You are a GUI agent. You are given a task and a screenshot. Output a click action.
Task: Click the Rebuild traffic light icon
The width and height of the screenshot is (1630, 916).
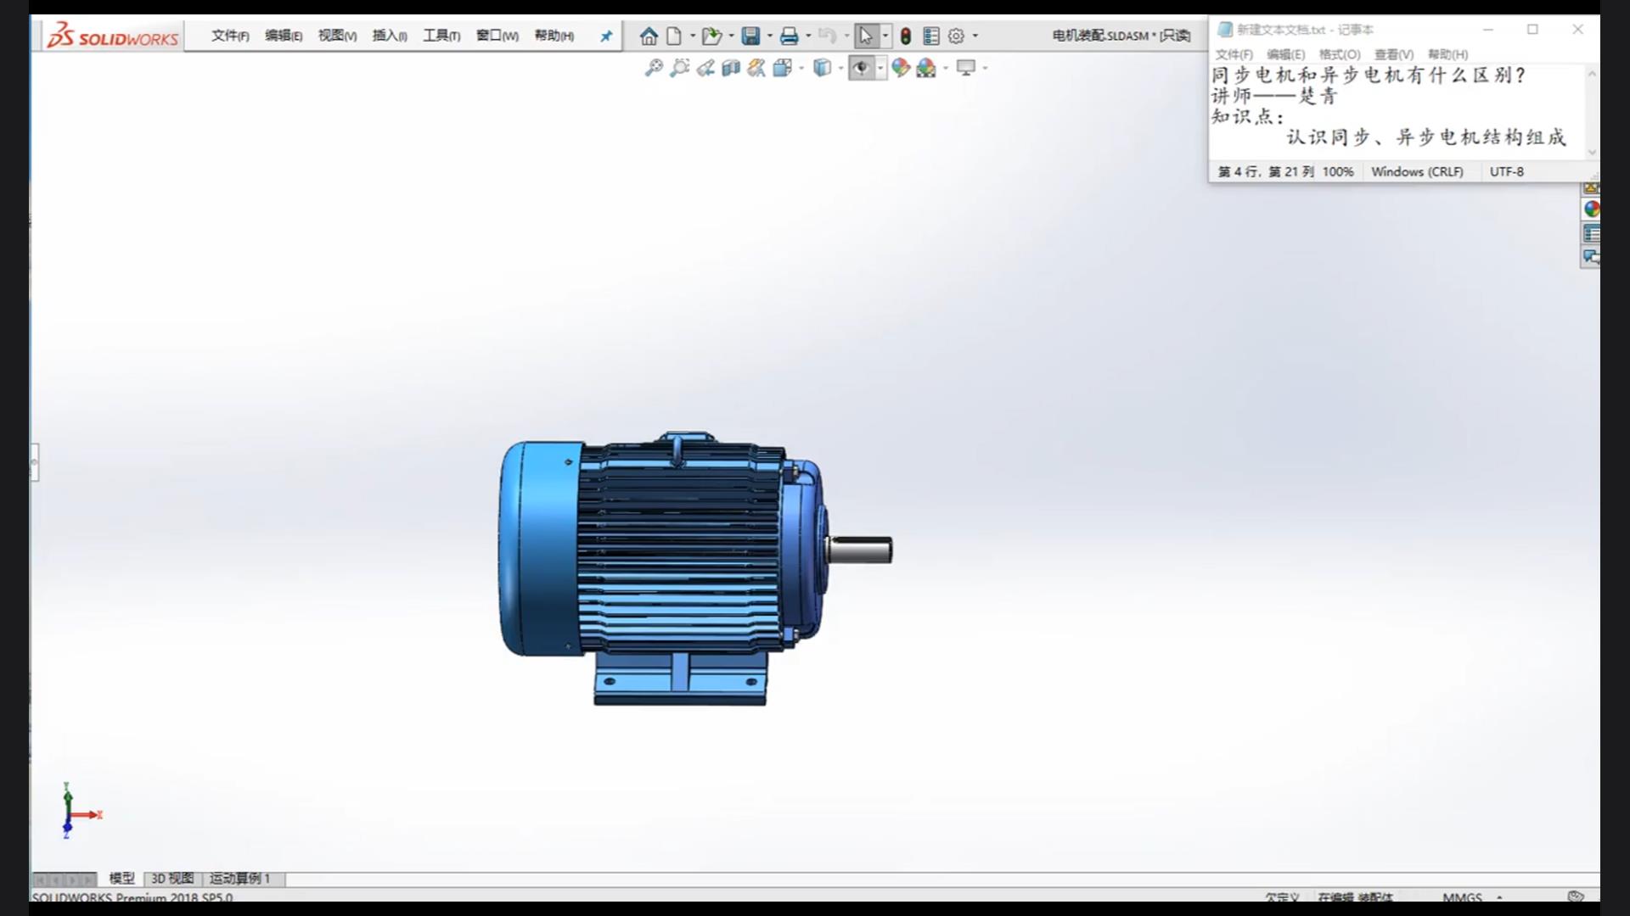pos(906,36)
